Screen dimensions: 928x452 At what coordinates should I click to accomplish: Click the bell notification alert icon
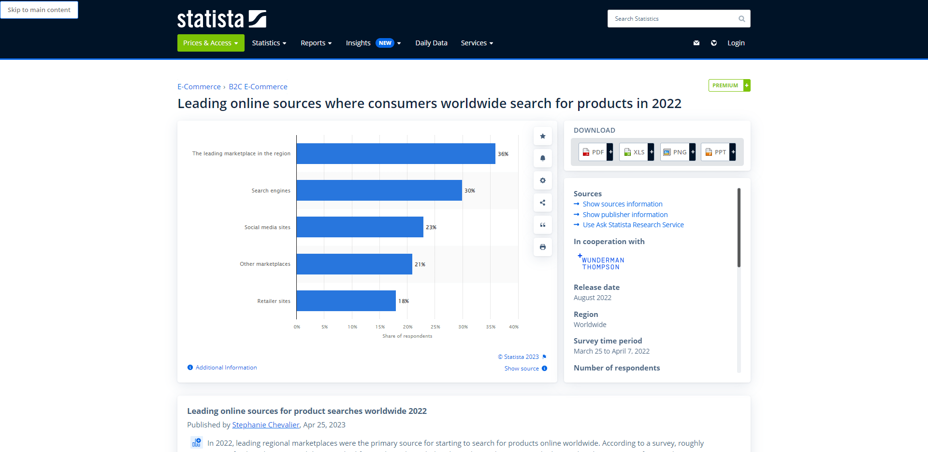pyautogui.click(x=542, y=158)
